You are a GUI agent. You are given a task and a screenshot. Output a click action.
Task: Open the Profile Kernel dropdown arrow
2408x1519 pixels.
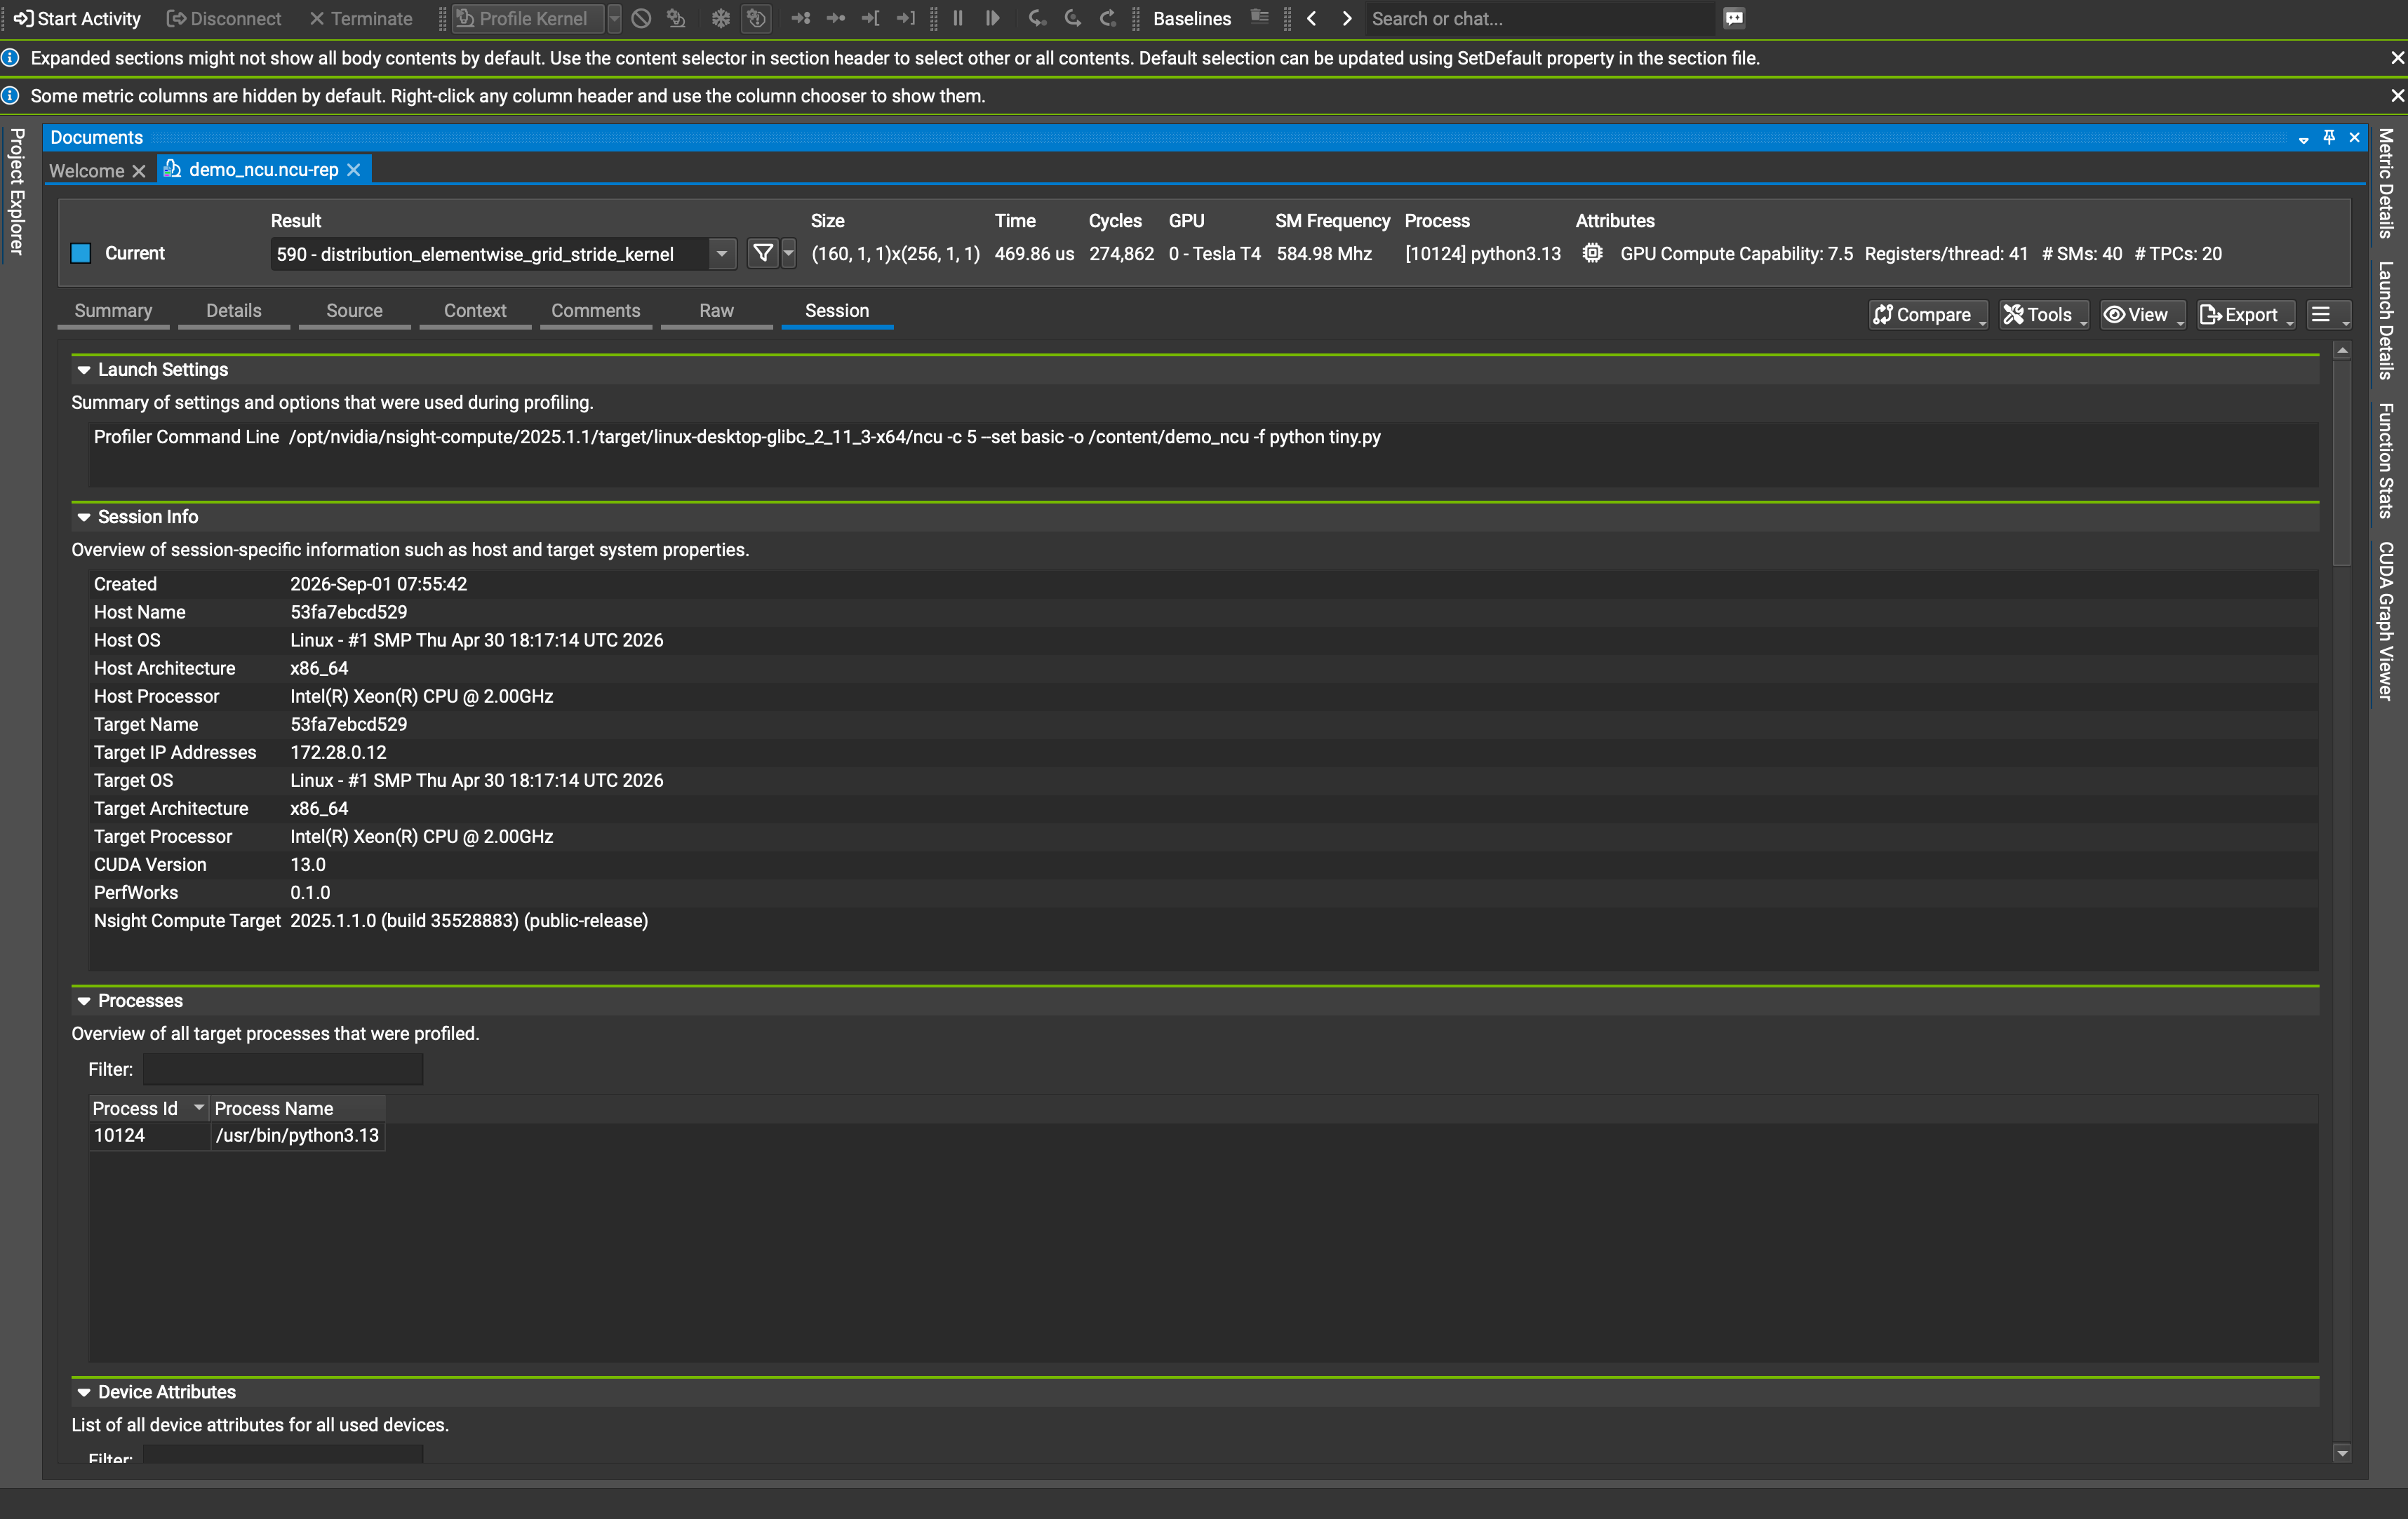click(x=614, y=18)
